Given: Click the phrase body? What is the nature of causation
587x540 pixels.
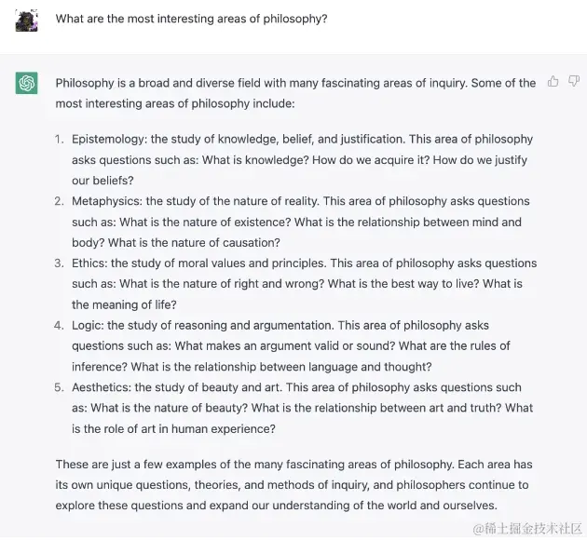Looking at the screenshot, I should [176, 243].
